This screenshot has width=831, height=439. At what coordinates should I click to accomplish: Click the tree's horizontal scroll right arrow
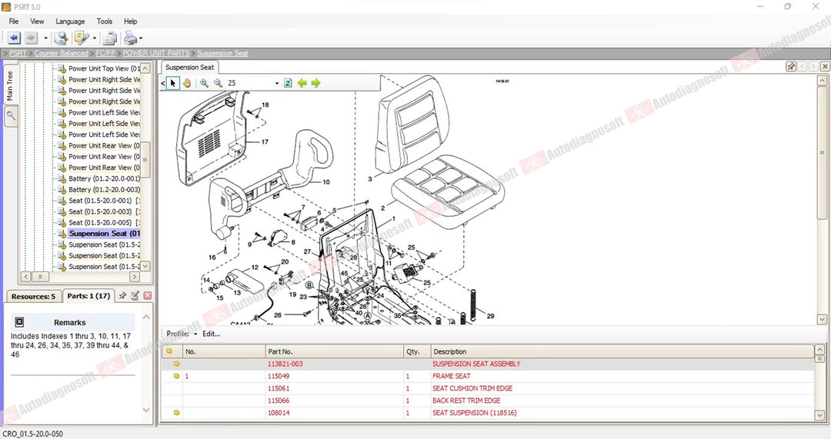(135, 277)
